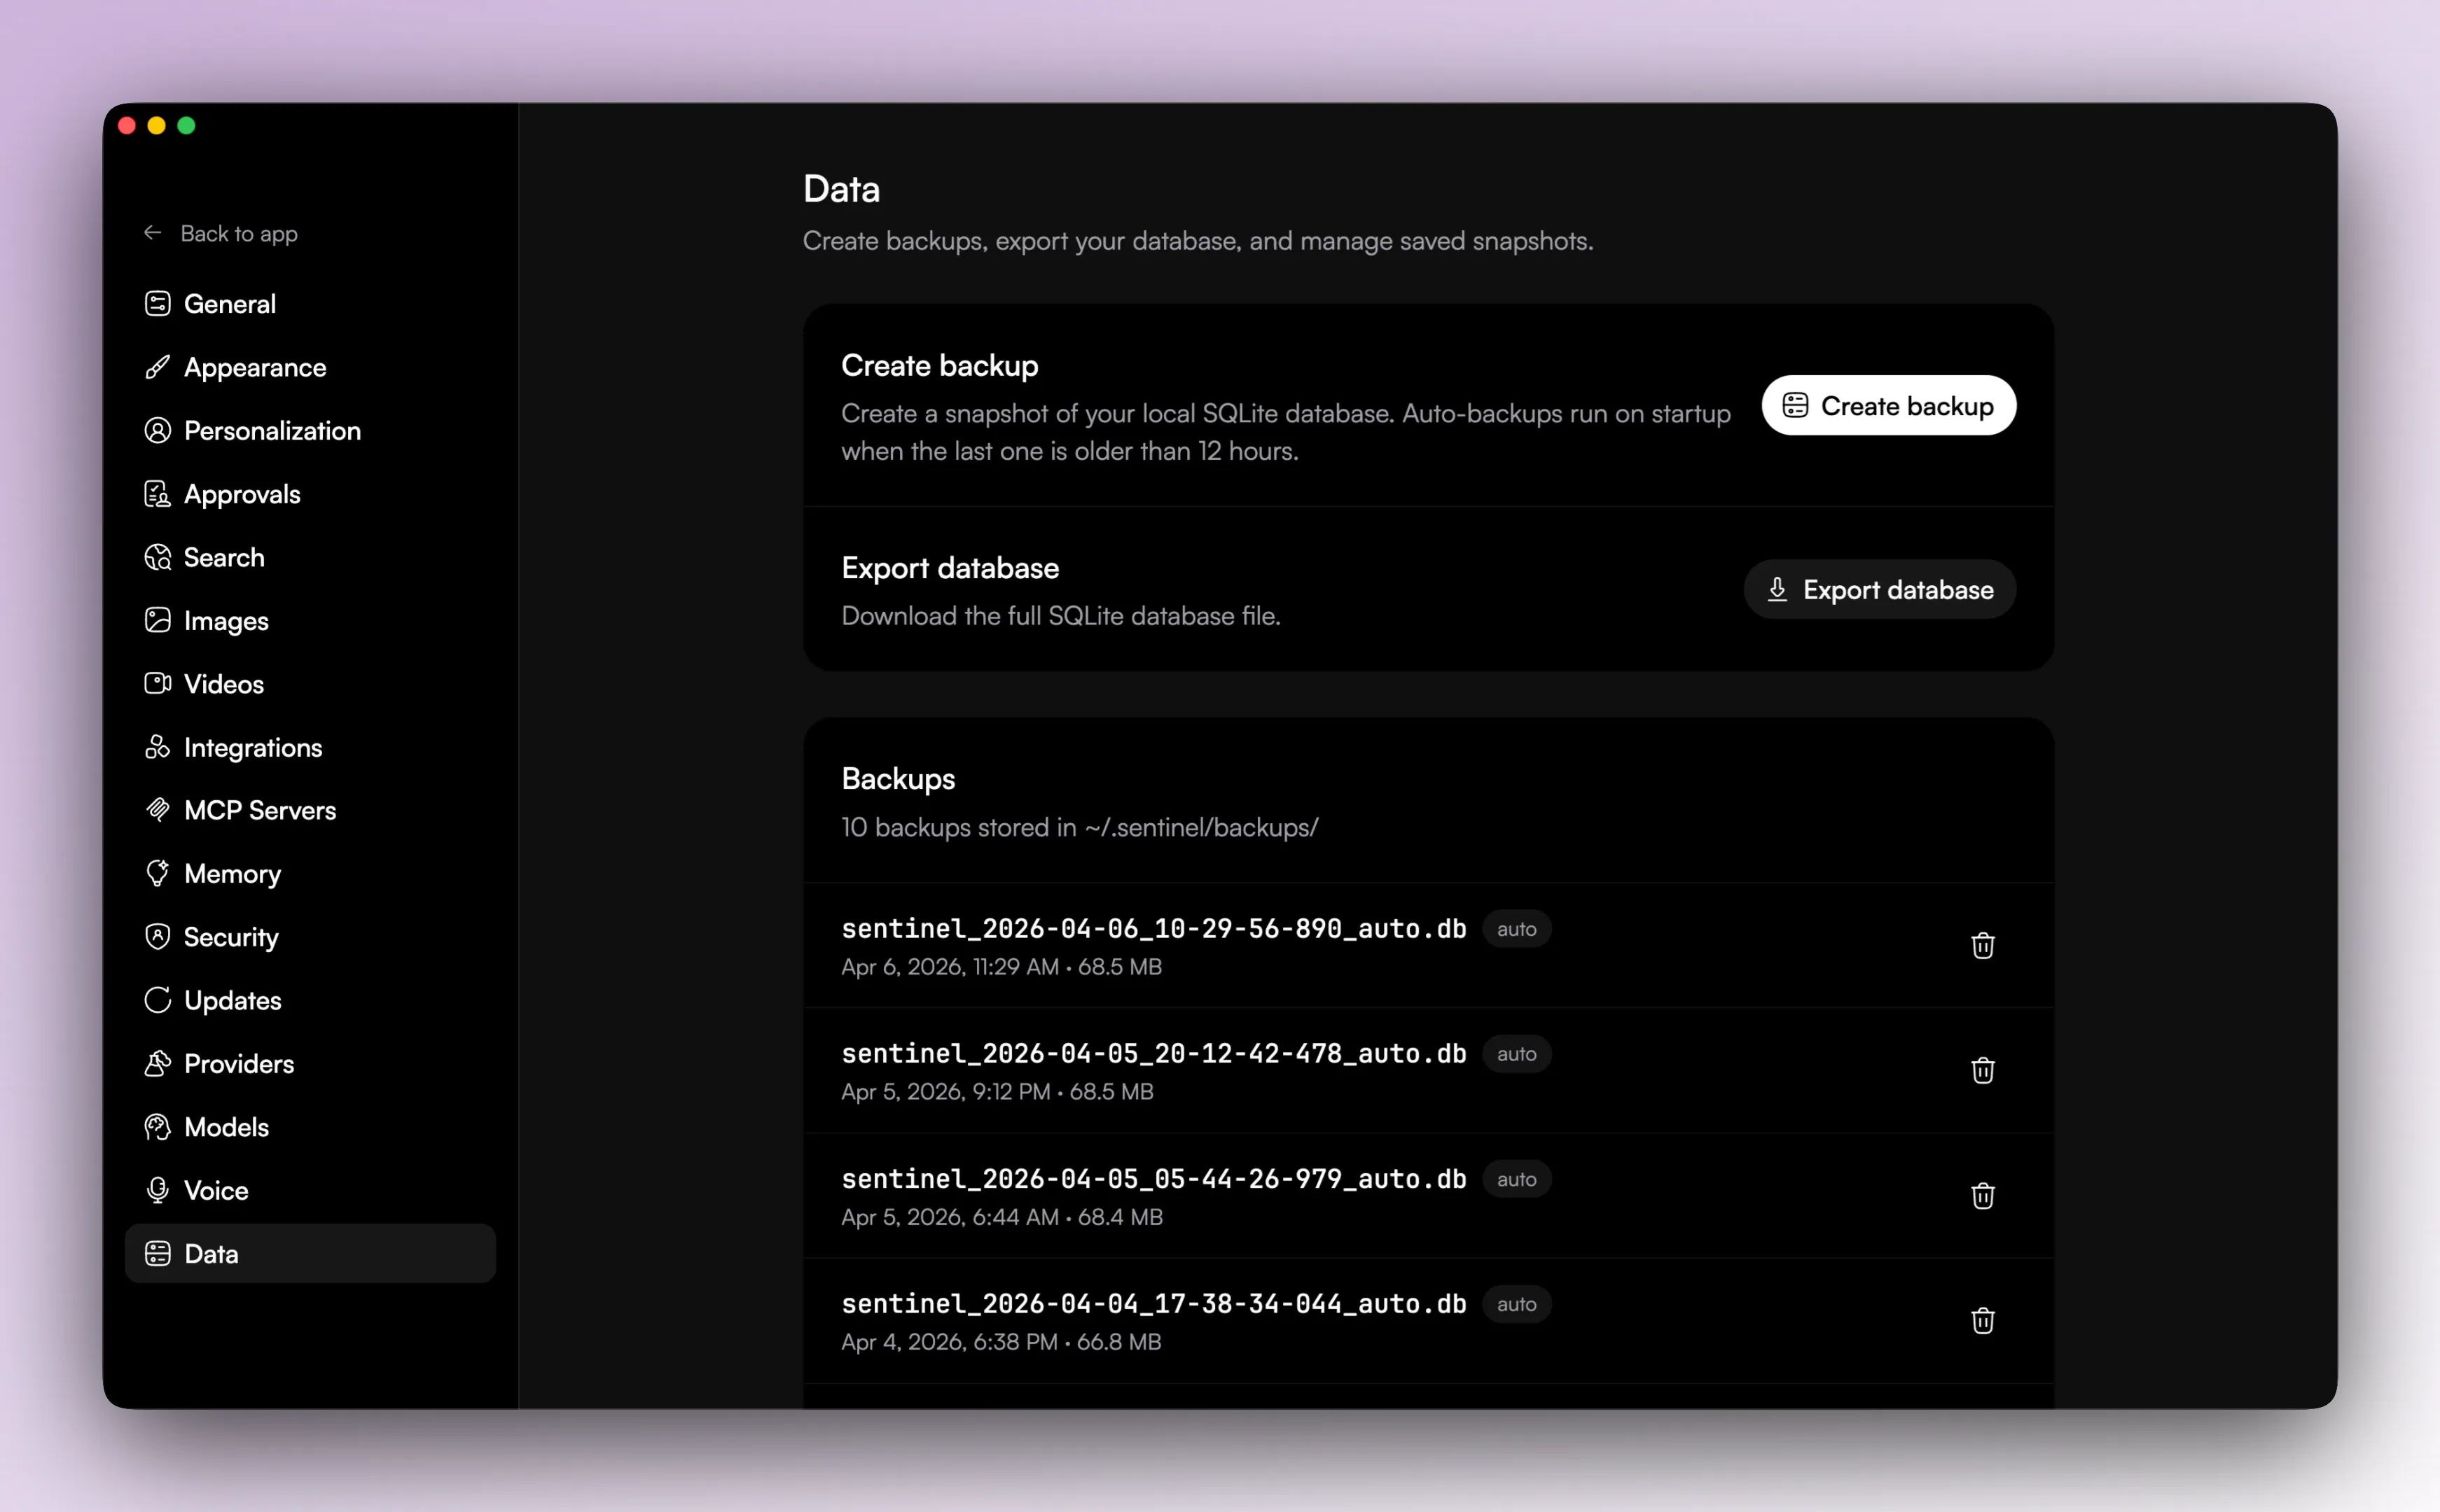Click the Voice microphone icon

coord(157,1190)
